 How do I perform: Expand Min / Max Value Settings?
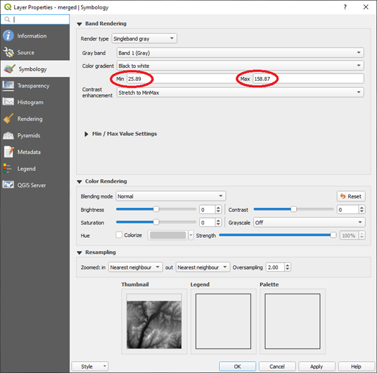click(86, 134)
